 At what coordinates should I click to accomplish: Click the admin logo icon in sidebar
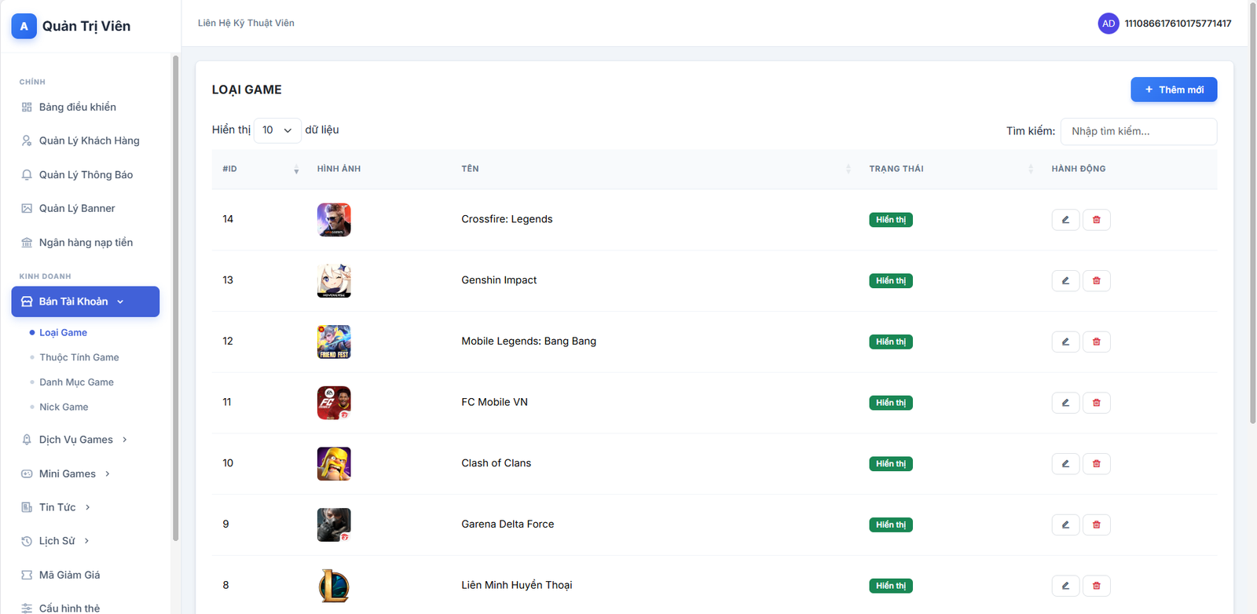[x=24, y=26]
